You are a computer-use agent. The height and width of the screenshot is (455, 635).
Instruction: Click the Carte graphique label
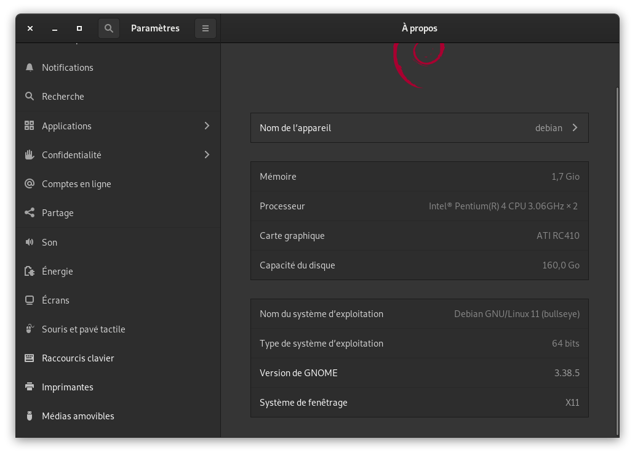(x=292, y=236)
